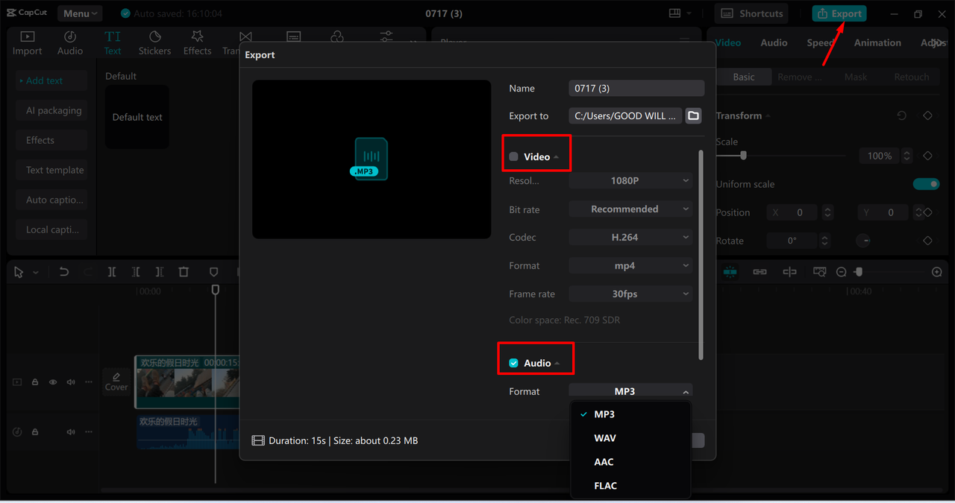Click the marker shield icon in timeline toolbar
Screen dimensions: 955x503
pos(213,272)
